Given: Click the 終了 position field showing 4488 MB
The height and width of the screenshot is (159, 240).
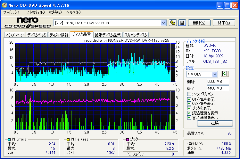Looking at the screenshot, I should pyautogui.click(x=218, y=88).
